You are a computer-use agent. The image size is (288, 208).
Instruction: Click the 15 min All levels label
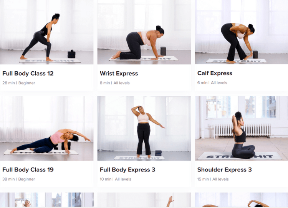(213, 179)
